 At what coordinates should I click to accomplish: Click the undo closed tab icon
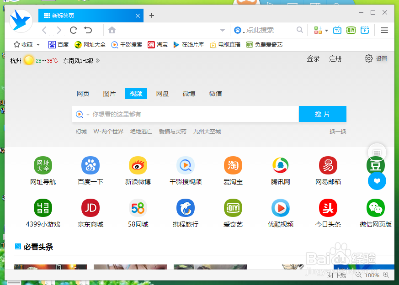pos(88,30)
